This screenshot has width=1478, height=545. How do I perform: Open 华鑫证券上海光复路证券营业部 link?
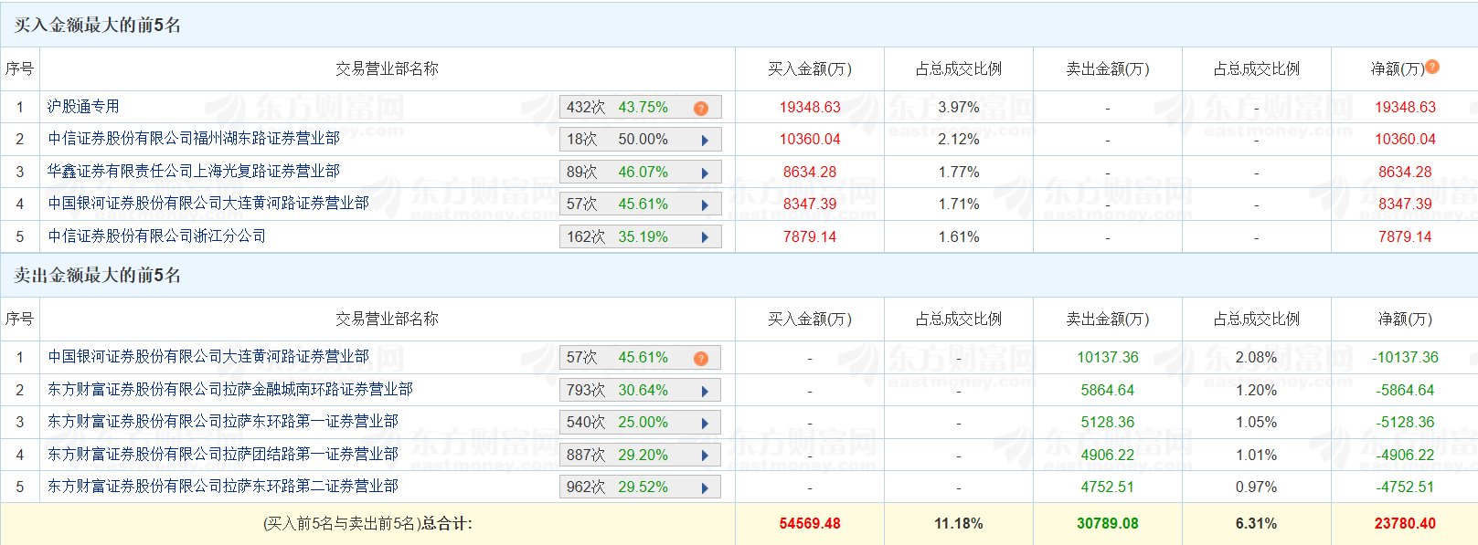[x=194, y=172]
